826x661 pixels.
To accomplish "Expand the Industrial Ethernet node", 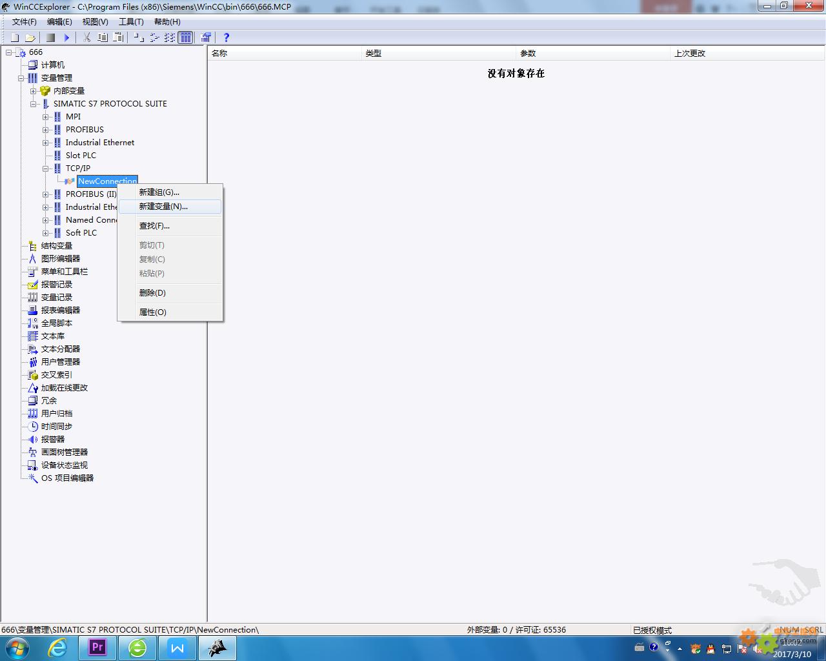I will (46, 143).
